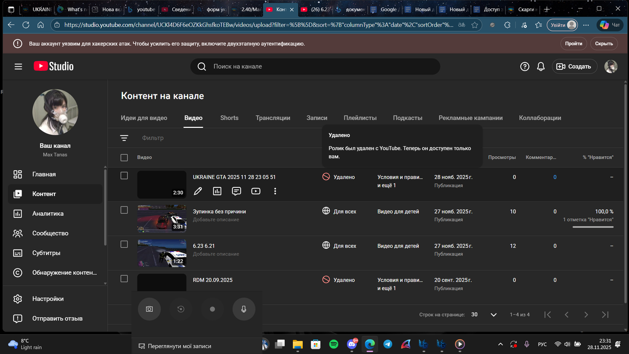The width and height of the screenshot is (629, 354).
Task: Go to the previous page of results
Action: 567,315
